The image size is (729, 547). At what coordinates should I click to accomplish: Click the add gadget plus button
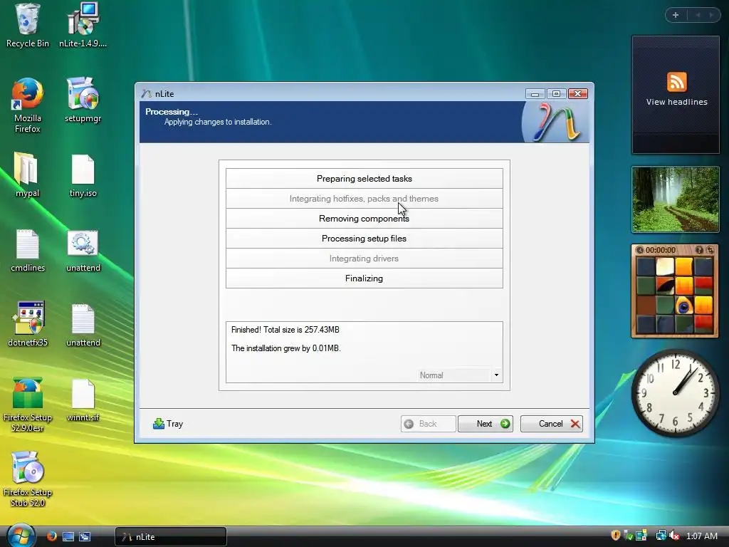(x=676, y=15)
